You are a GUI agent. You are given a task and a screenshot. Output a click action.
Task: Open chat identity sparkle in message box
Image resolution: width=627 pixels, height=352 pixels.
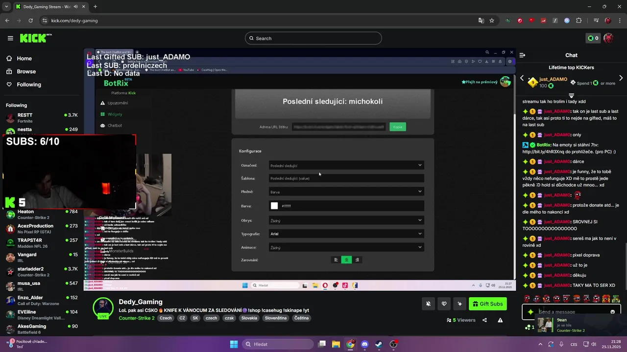530,312
